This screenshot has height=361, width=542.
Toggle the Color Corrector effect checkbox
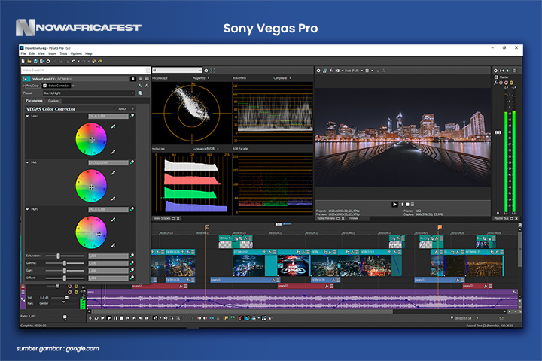coord(44,86)
